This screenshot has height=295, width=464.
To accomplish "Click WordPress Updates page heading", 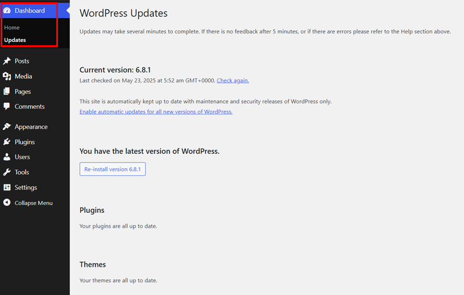I will [124, 13].
